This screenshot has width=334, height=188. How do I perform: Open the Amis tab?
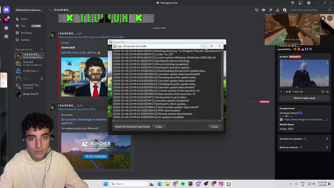click(x=29, y=19)
